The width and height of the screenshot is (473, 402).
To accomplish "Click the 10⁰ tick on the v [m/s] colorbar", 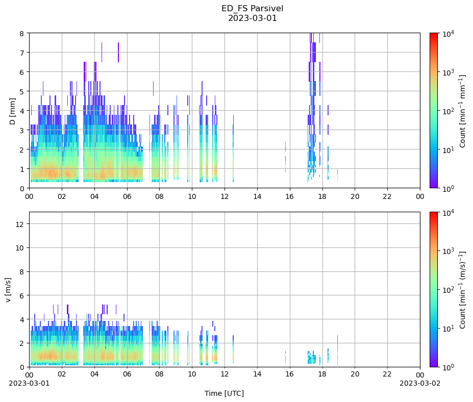I will [449, 367].
